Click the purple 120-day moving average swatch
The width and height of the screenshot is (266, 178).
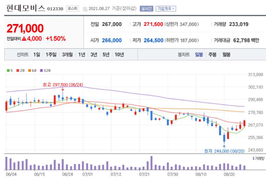tap(41, 70)
